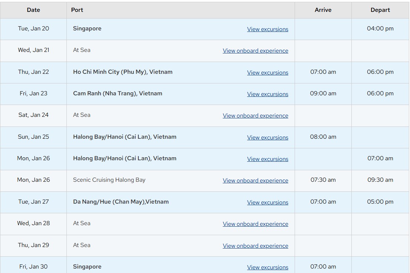Click the Date column header
410x273 pixels.
(33, 10)
